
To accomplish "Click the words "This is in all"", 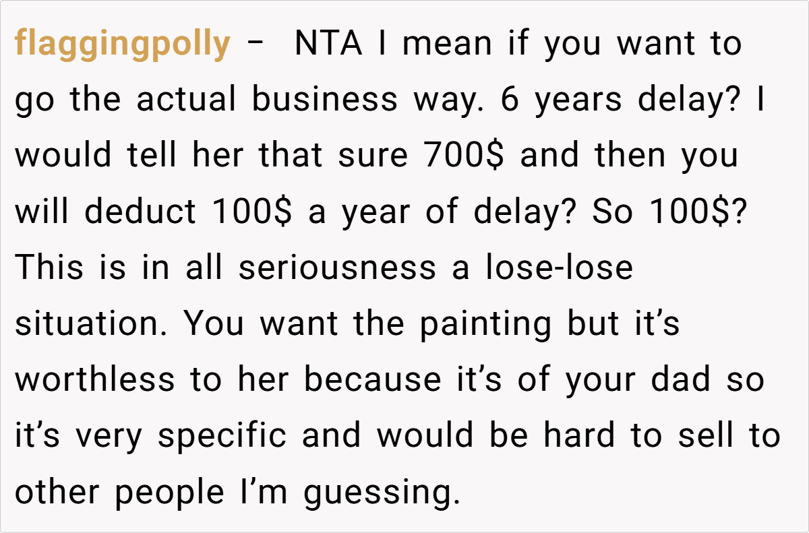I will [119, 268].
